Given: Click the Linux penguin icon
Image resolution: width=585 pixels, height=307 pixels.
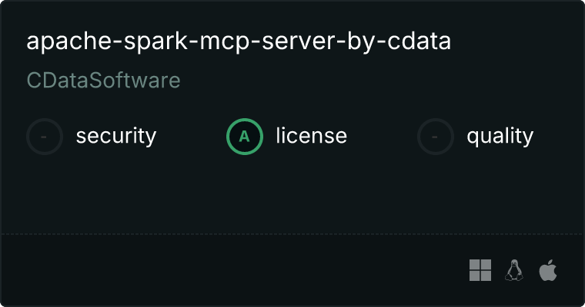Looking at the screenshot, I should (514, 270).
